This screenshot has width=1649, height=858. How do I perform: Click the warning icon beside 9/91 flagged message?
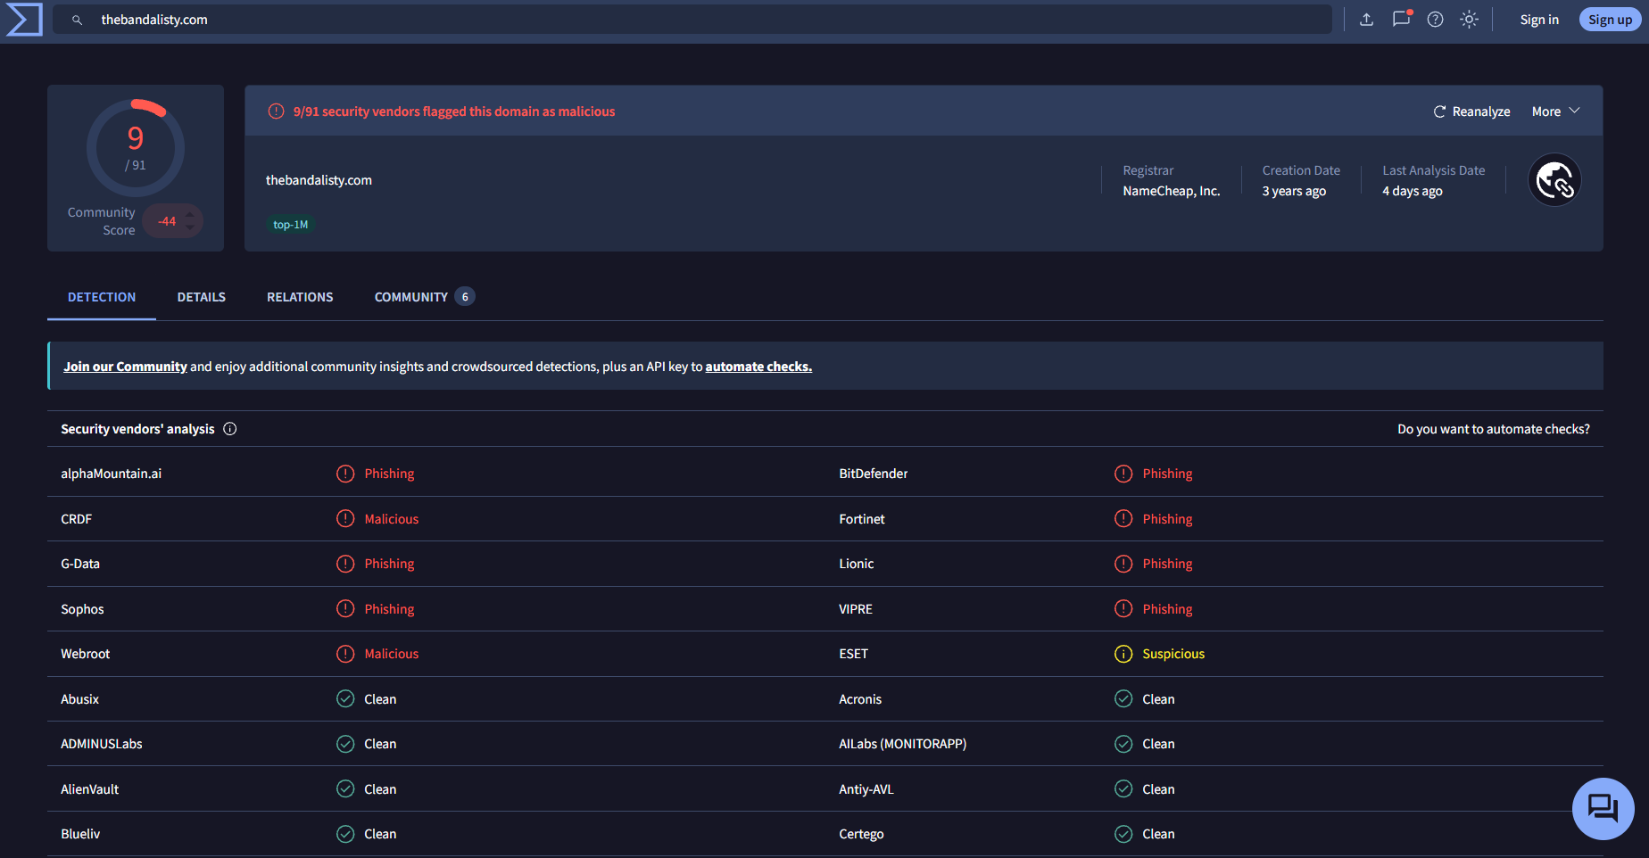tap(277, 111)
